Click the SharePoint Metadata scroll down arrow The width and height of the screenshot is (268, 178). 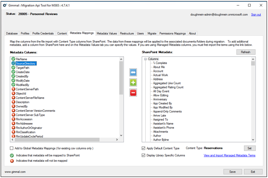coord(253,139)
